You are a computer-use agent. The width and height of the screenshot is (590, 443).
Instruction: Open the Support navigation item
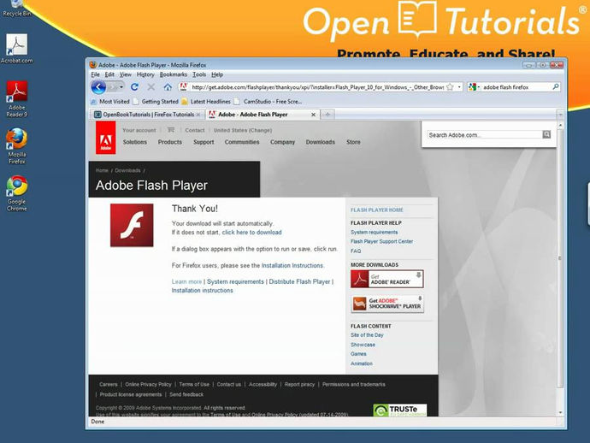[204, 142]
